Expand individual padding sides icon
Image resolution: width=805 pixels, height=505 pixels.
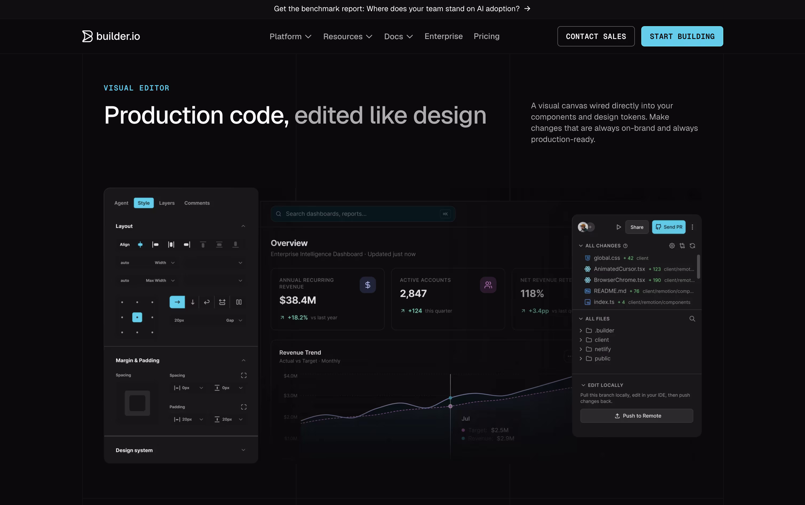244,407
